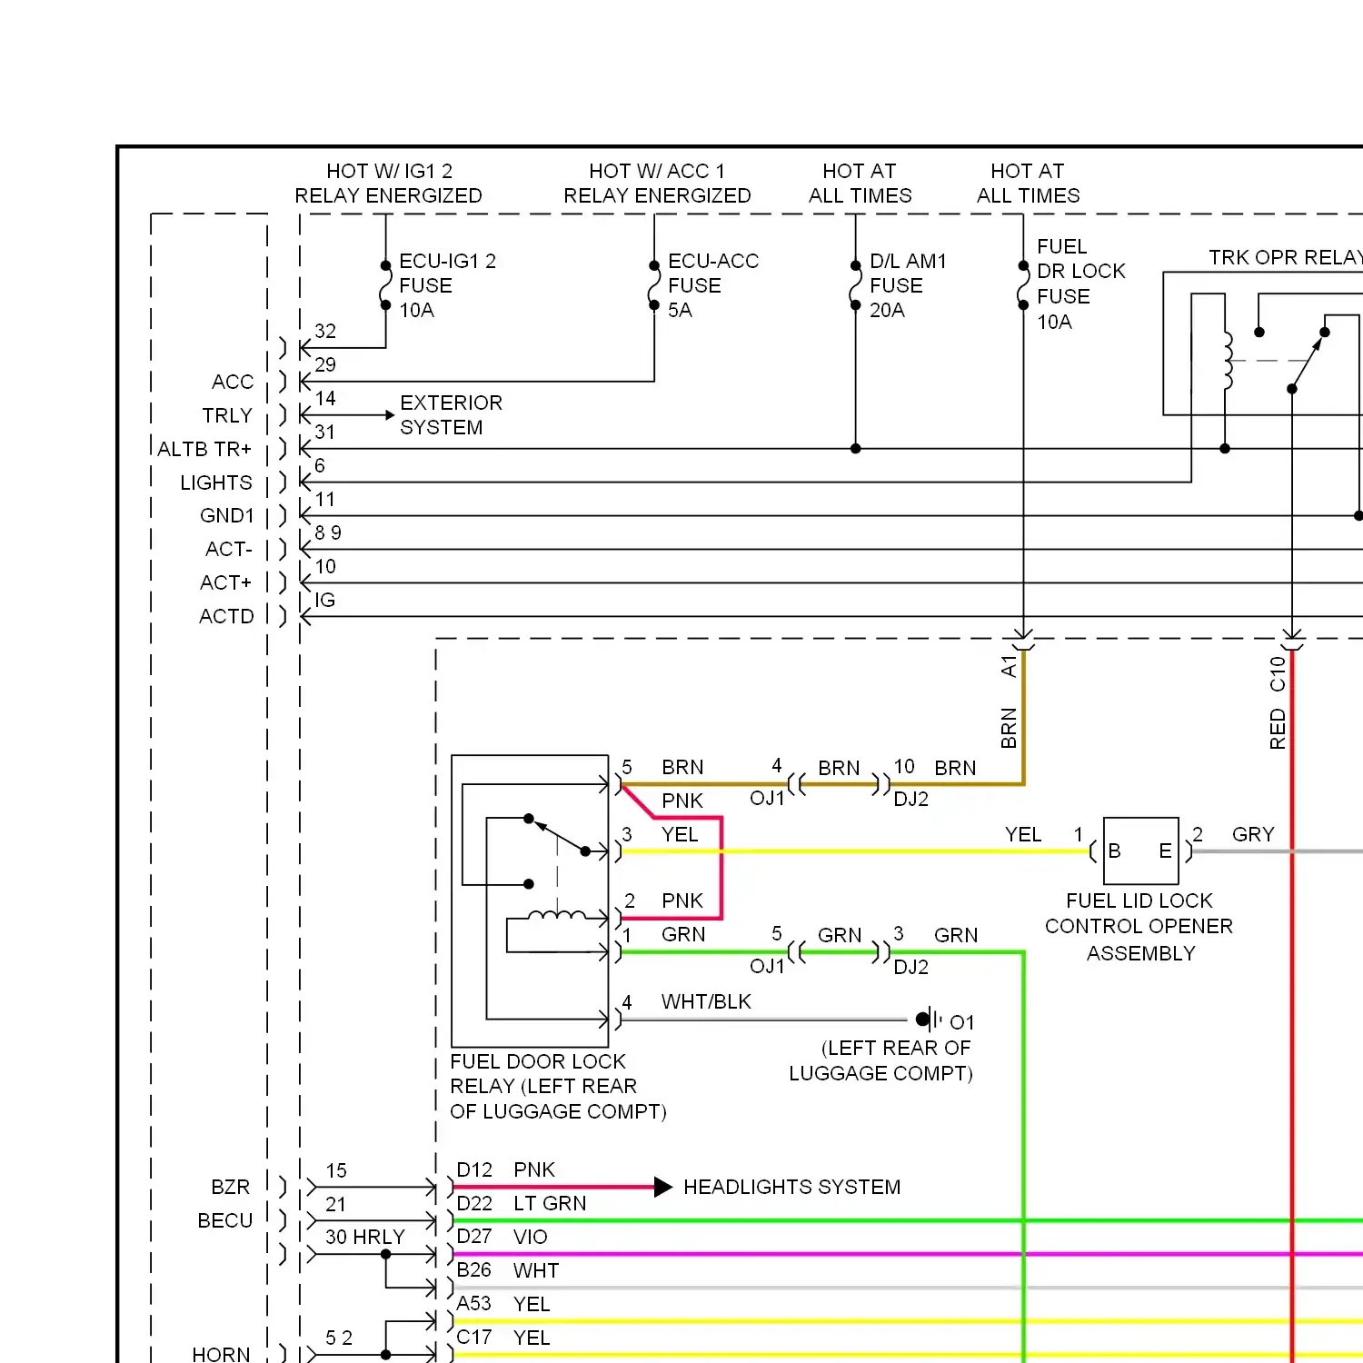Click the TRK OPR RELAY title
Viewport: 1363px width, 1363px height.
point(1285,257)
